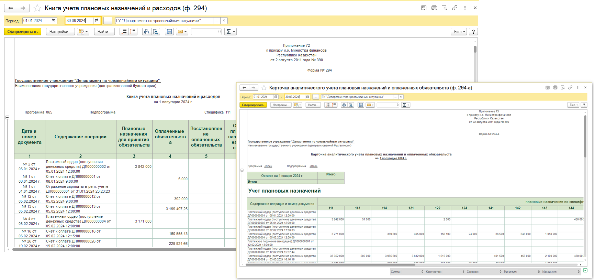Click the organization field in form 294

[164, 21]
